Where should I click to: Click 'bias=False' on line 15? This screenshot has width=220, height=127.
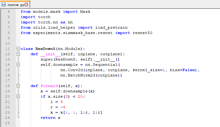pos(182,70)
